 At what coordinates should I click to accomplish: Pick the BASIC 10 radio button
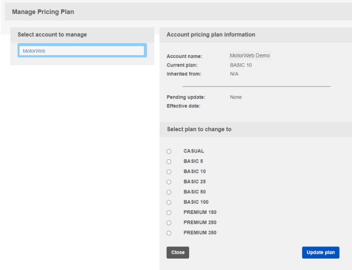tap(169, 171)
